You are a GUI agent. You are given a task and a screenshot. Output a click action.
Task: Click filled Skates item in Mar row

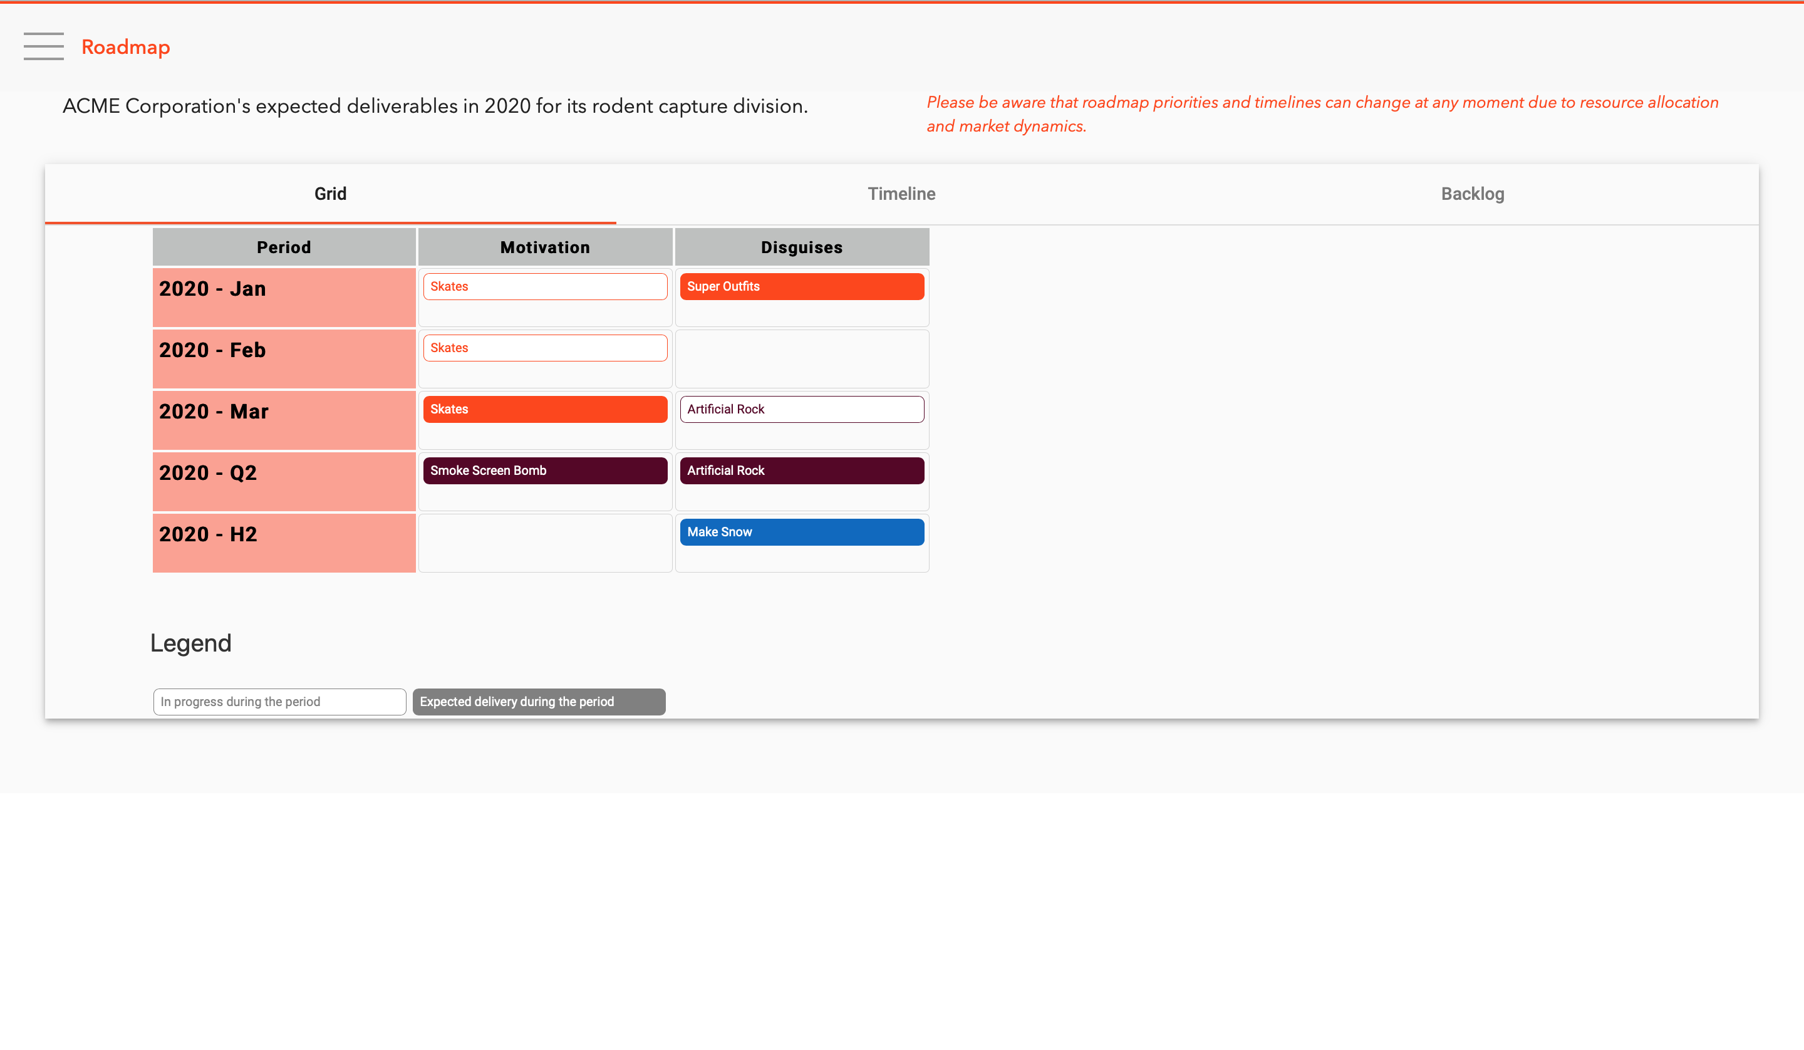pyautogui.click(x=545, y=410)
